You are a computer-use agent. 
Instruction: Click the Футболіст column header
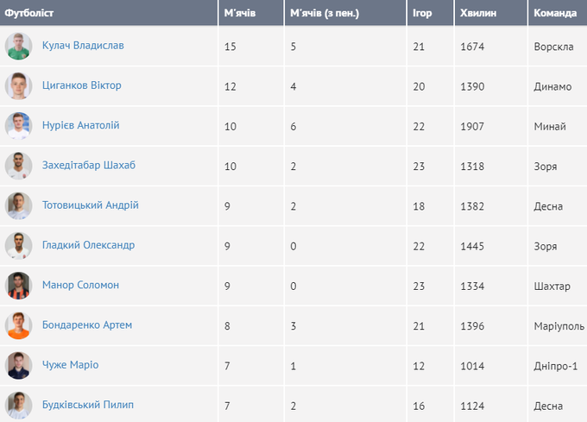point(31,13)
